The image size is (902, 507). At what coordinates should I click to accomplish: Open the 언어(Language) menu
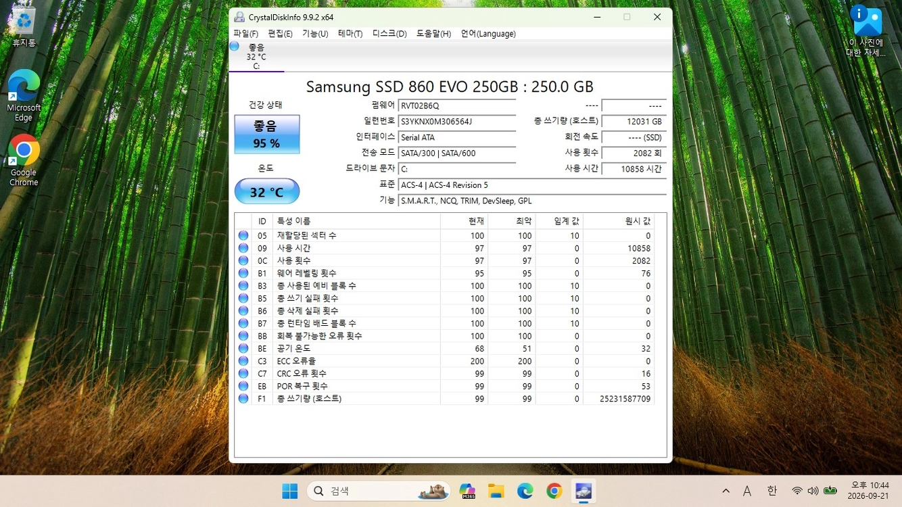tap(488, 34)
